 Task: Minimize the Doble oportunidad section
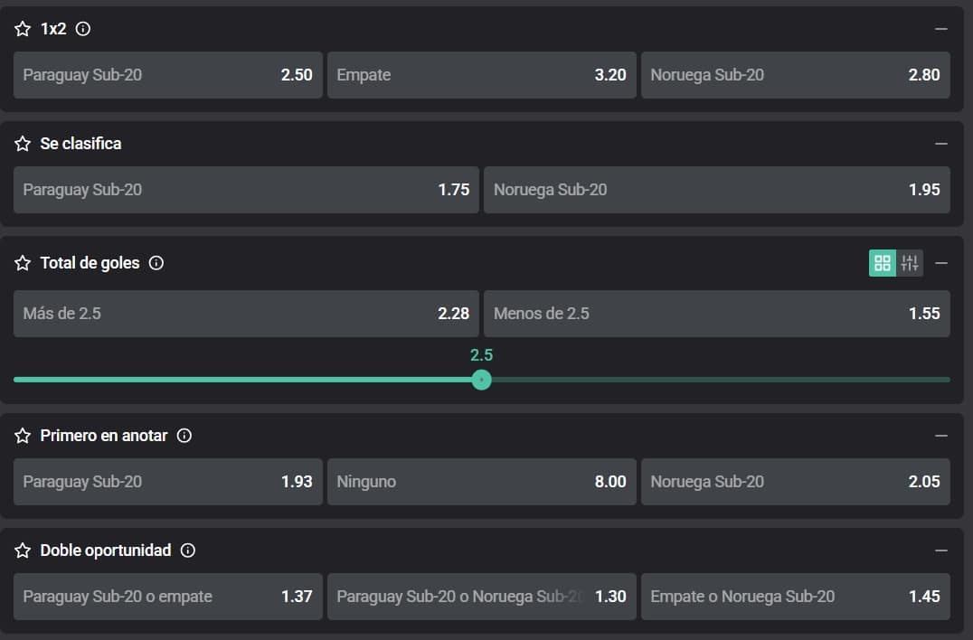941,551
